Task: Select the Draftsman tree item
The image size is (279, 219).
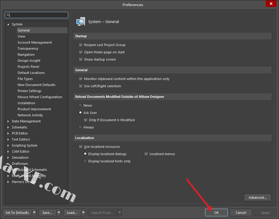Action: click(x=20, y=164)
